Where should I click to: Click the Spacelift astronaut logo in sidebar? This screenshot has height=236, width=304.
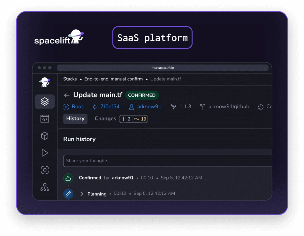(45, 82)
